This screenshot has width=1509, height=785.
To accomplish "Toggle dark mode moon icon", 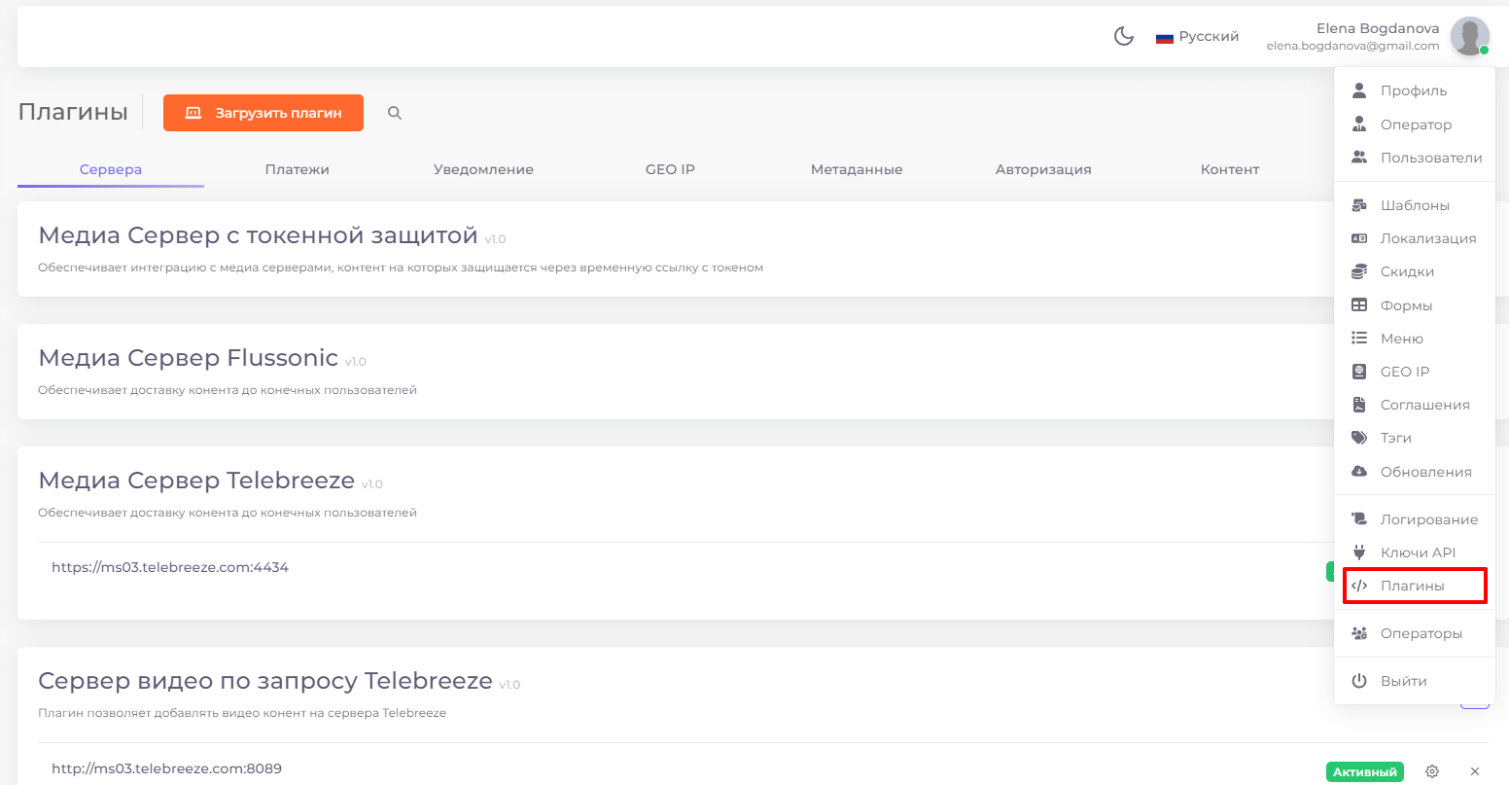I will click(1124, 37).
